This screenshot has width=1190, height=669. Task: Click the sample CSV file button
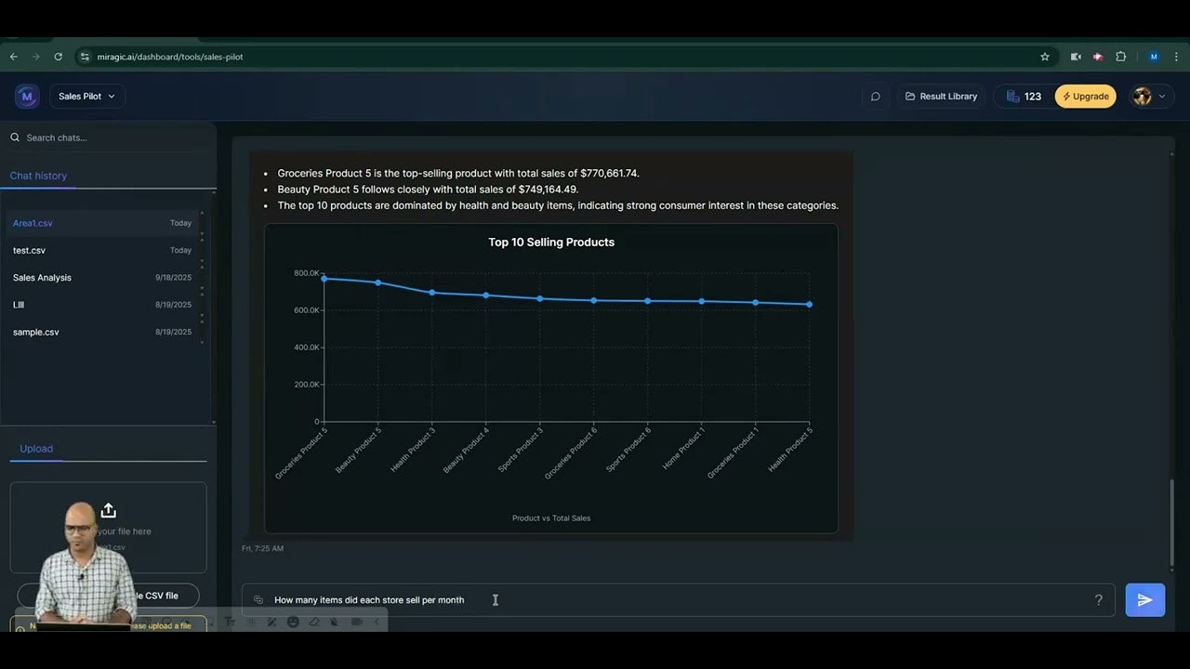108,596
